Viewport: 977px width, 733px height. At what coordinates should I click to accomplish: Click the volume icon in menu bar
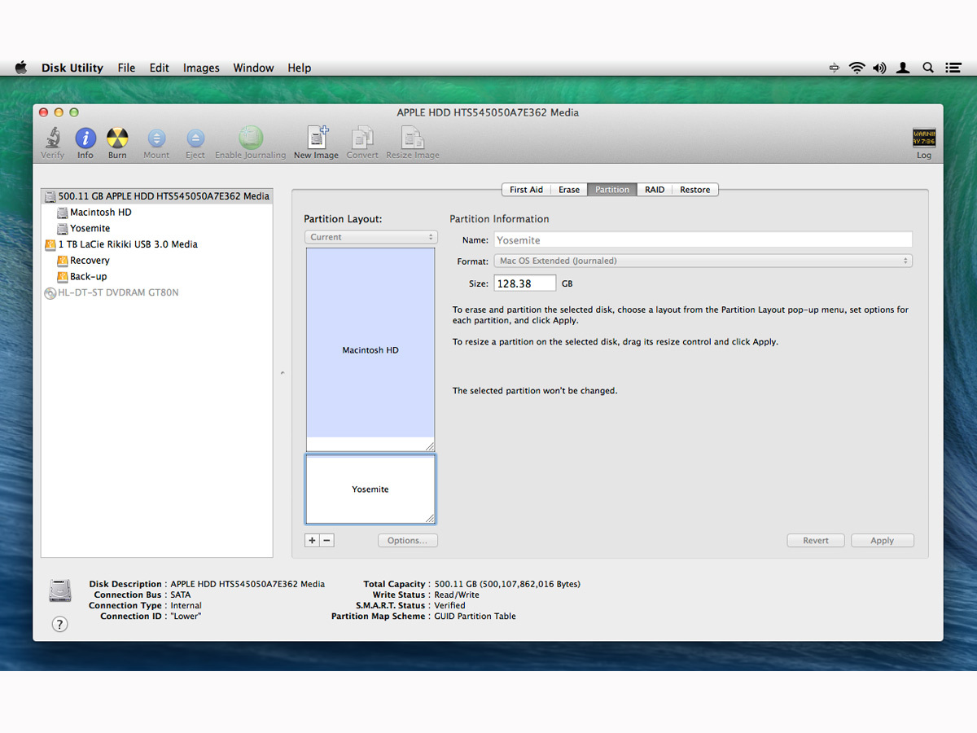(x=879, y=68)
